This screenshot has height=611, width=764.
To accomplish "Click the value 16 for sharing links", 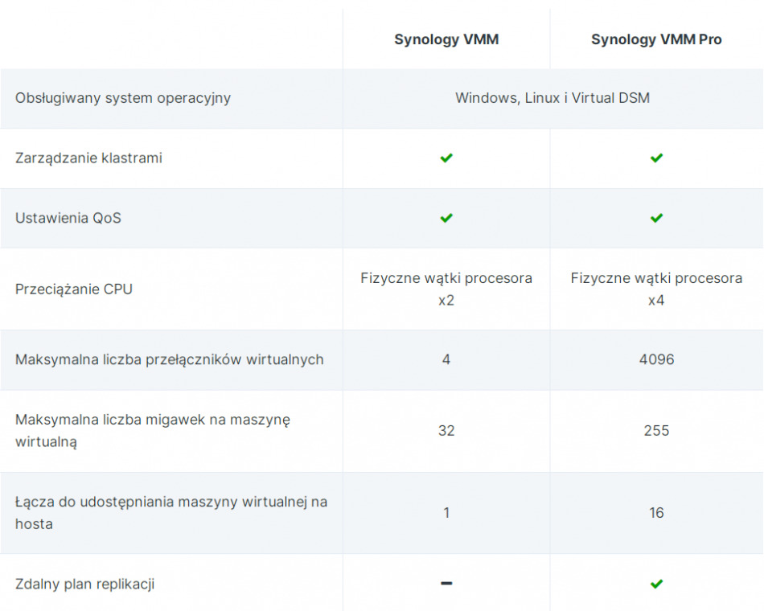I will tap(656, 513).
